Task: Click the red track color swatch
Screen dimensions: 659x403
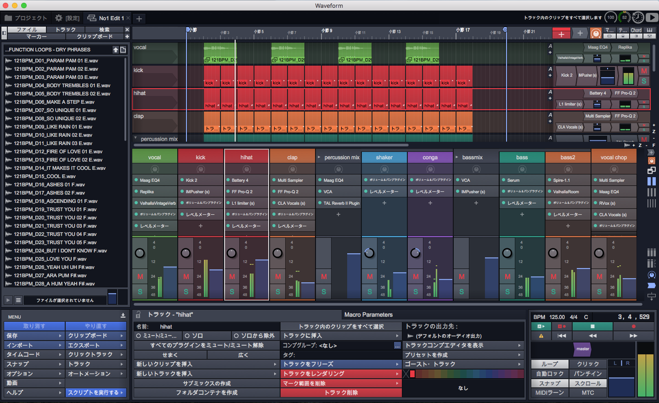Action: click(x=412, y=374)
